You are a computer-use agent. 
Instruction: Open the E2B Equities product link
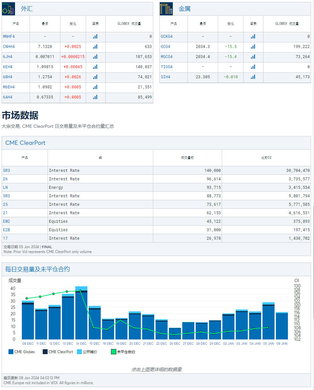pyautogui.click(x=7, y=230)
